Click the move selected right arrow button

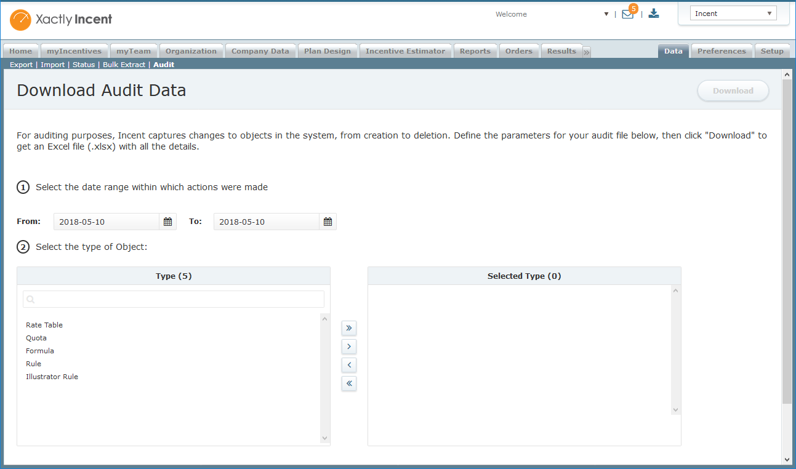click(x=349, y=347)
